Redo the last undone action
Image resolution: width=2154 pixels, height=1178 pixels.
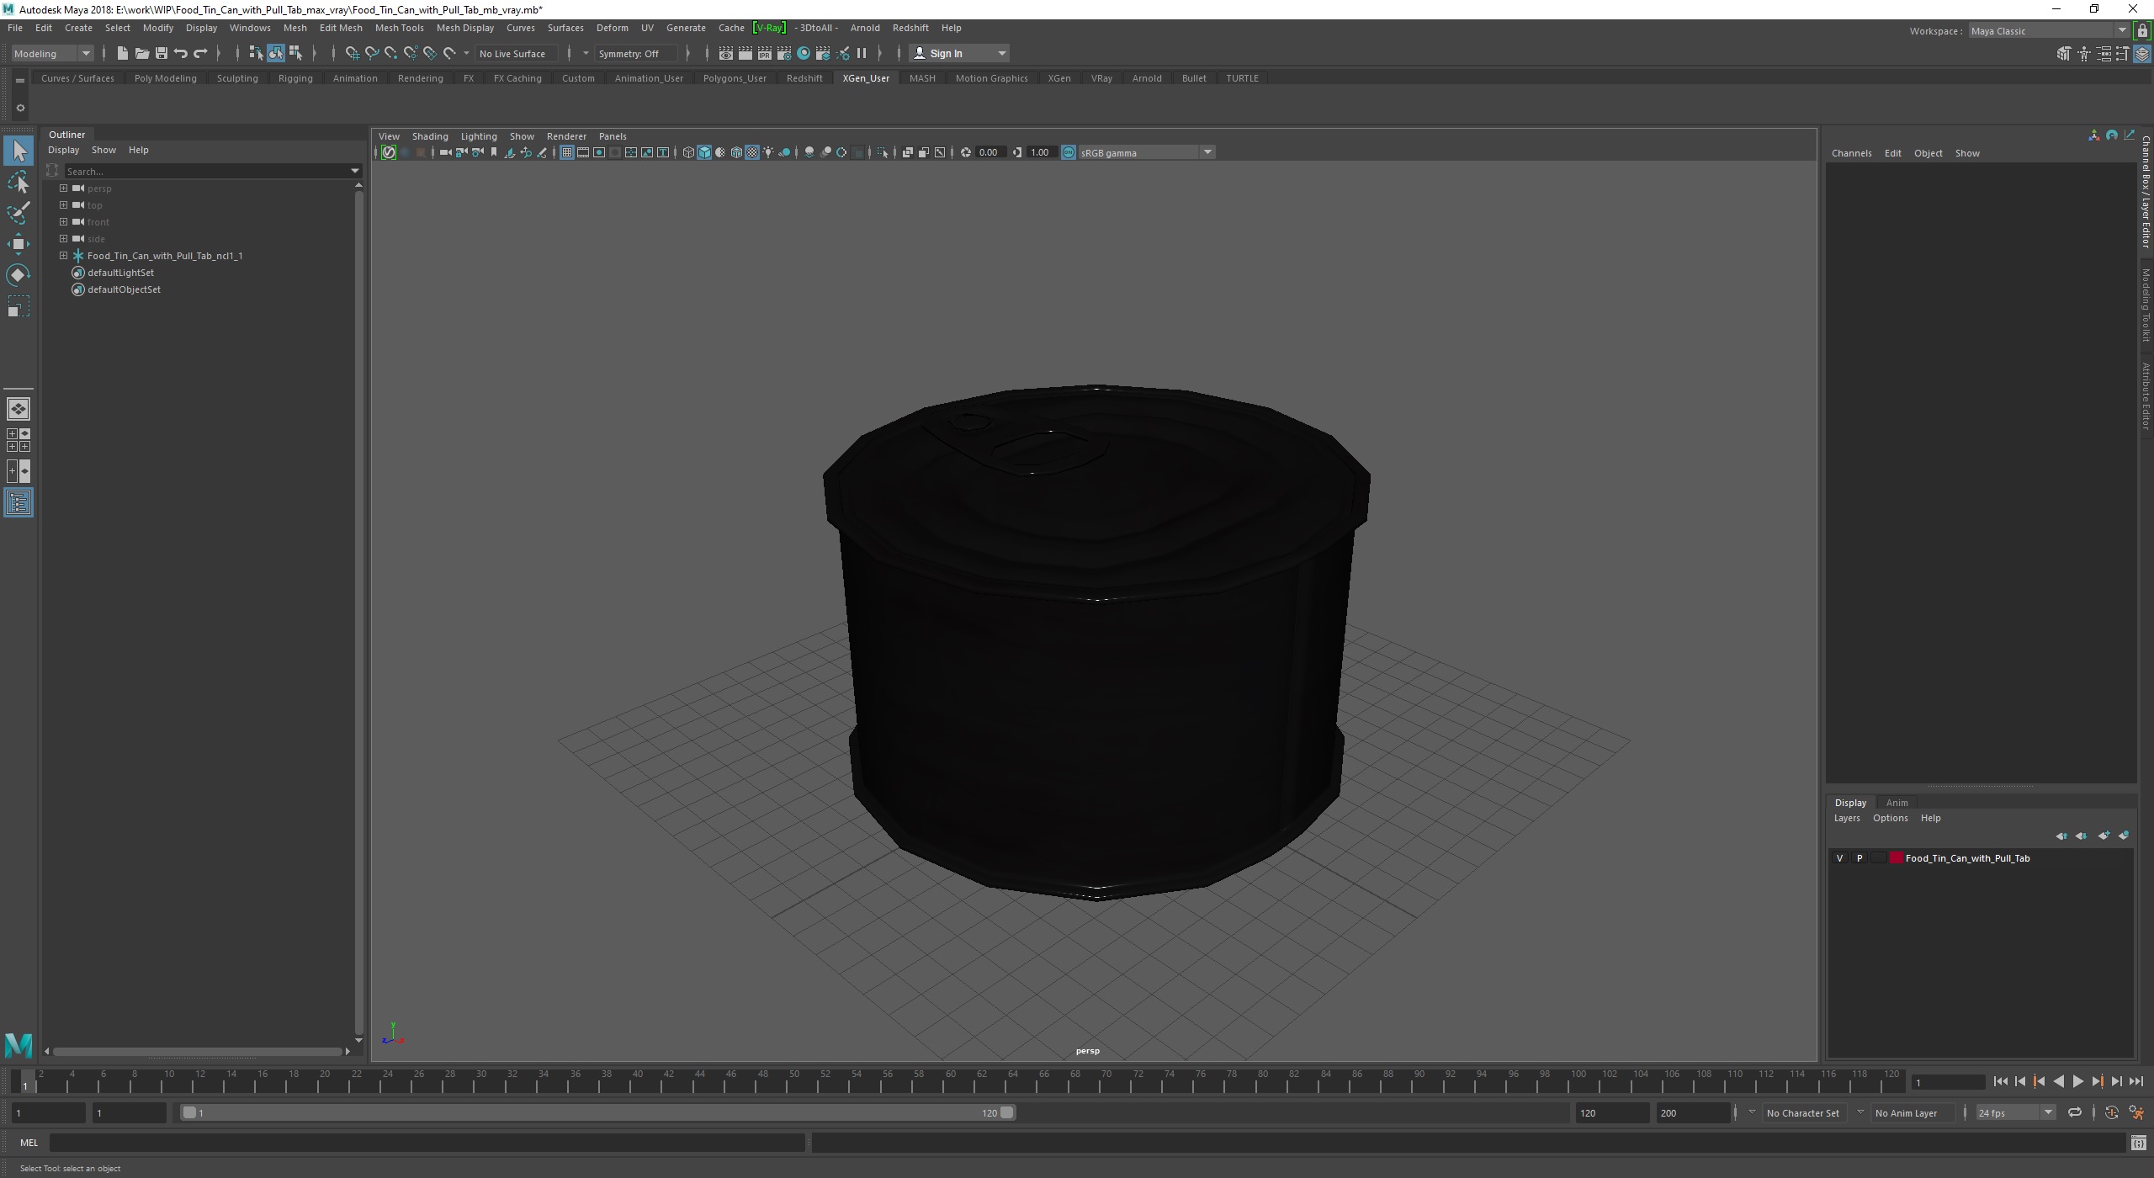(x=200, y=53)
